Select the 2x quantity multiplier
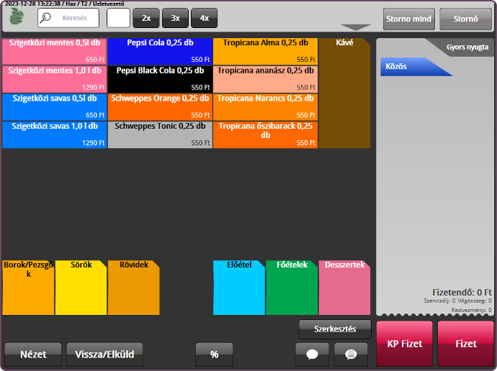This screenshot has width=497, height=371. 146,18
